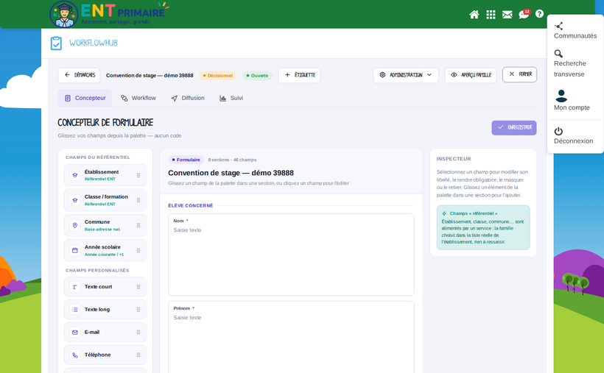The image size is (604, 373).
Task: Click the Établissement graduation cap icon
Action: (75, 175)
